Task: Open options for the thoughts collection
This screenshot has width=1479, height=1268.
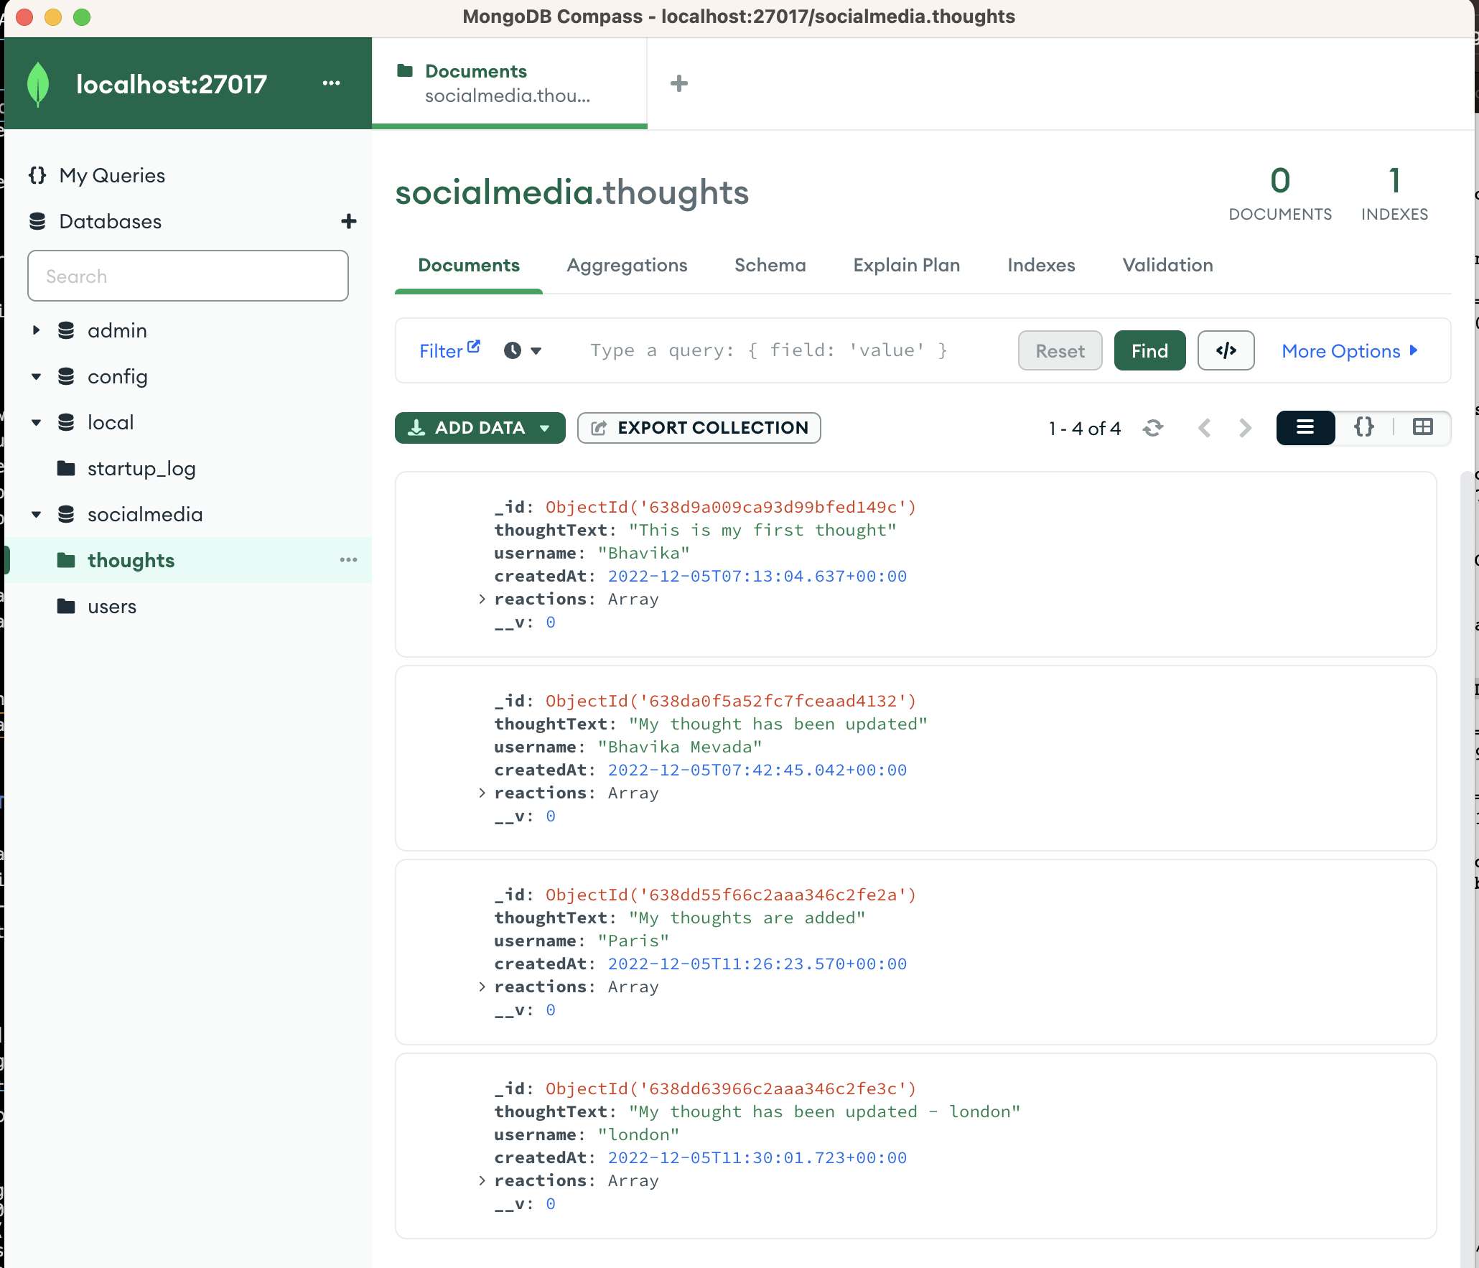Action: [349, 561]
